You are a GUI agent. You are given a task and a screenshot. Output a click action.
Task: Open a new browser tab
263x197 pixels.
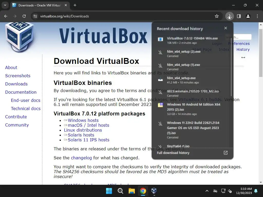pyautogui.click(x=75, y=5)
